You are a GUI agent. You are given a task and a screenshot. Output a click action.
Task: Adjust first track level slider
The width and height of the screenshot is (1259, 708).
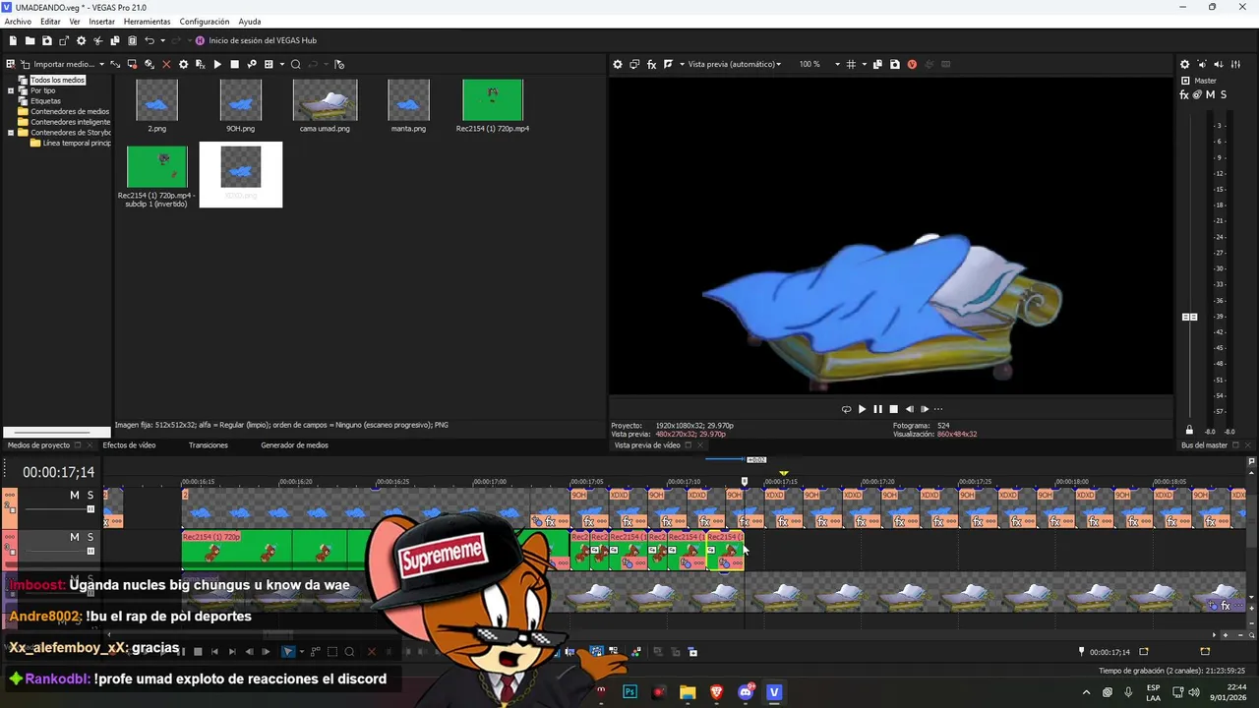pos(90,508)
